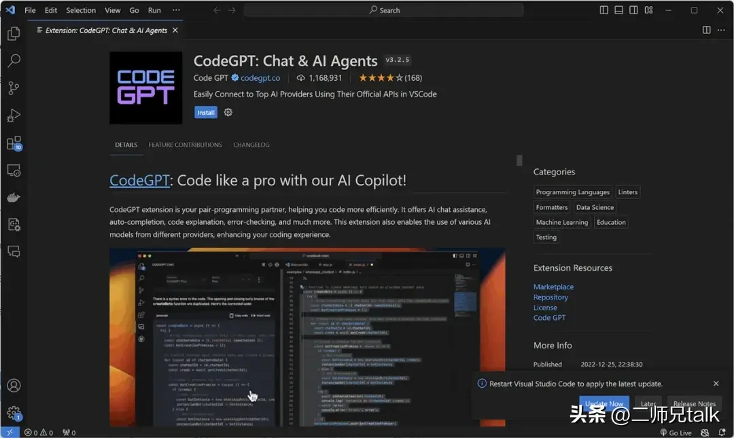Image resolution: width=734 pixels, height=438 pixels.
Task: Expand the toolbar overflow ellipsis menu
Action: [176, 10]
